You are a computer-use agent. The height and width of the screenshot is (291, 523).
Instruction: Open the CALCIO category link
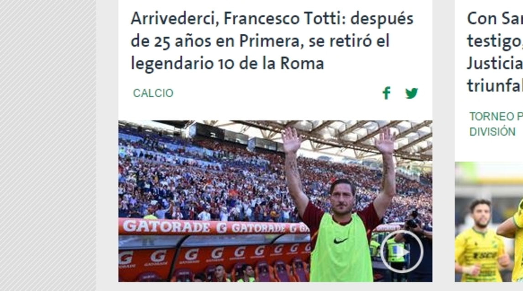coord(153,93)
